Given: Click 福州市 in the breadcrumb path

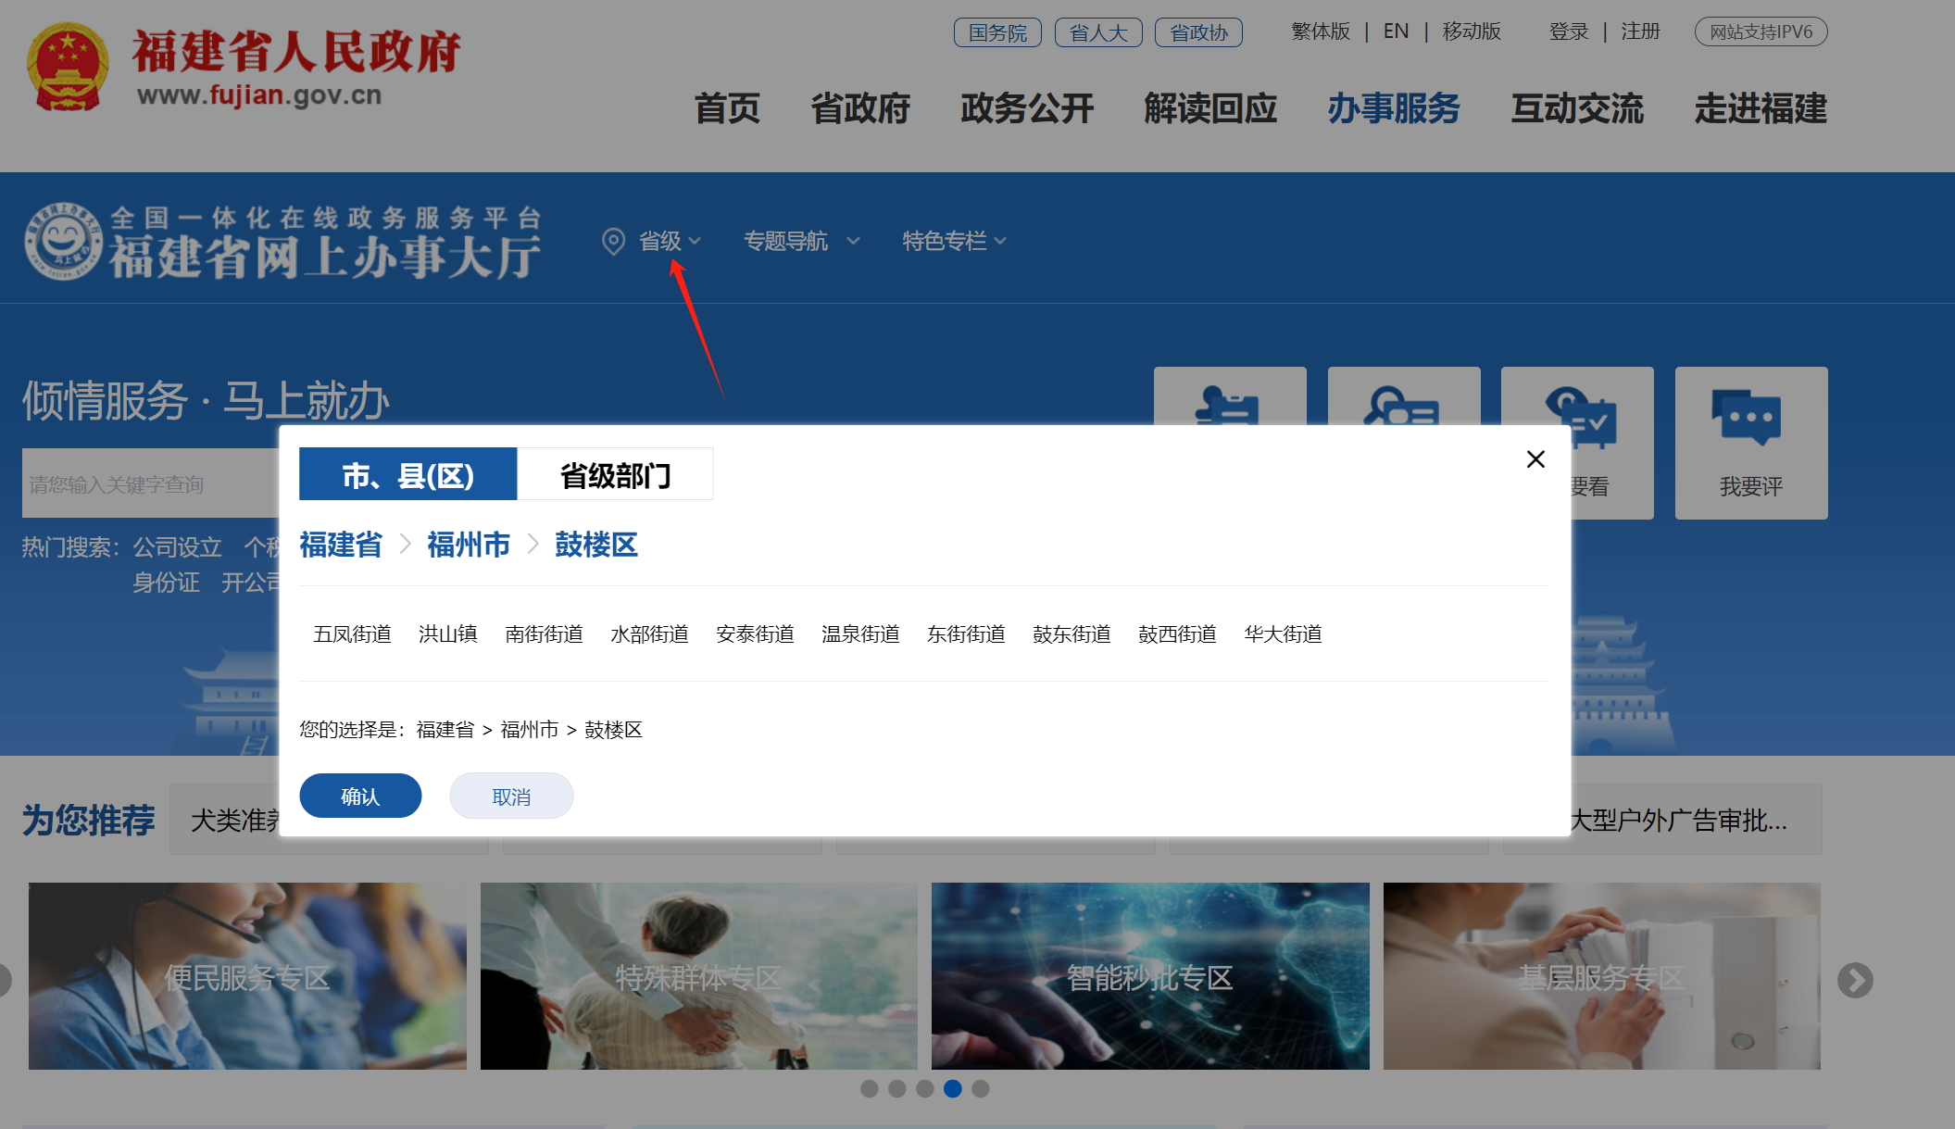Looking at the screenshot, I should [x=469, y=545].
